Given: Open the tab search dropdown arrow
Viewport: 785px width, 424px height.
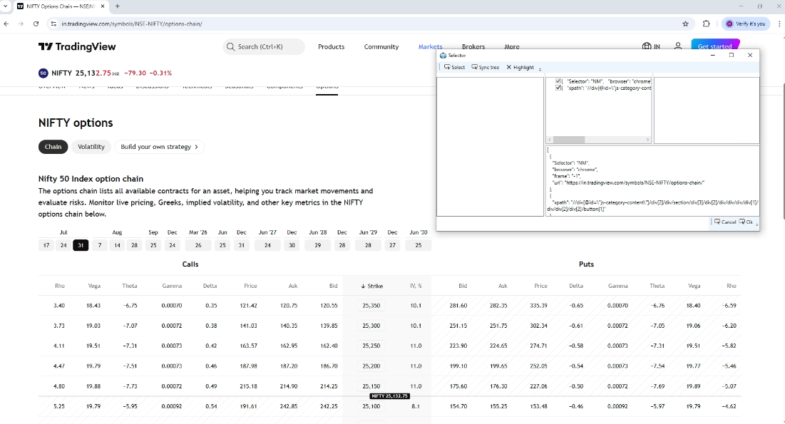Looking at the screenshot, I should pos(6,6).
